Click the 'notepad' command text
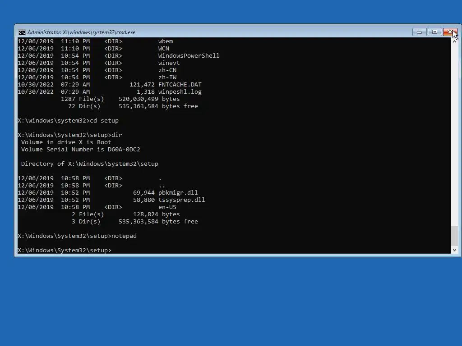 124,236
